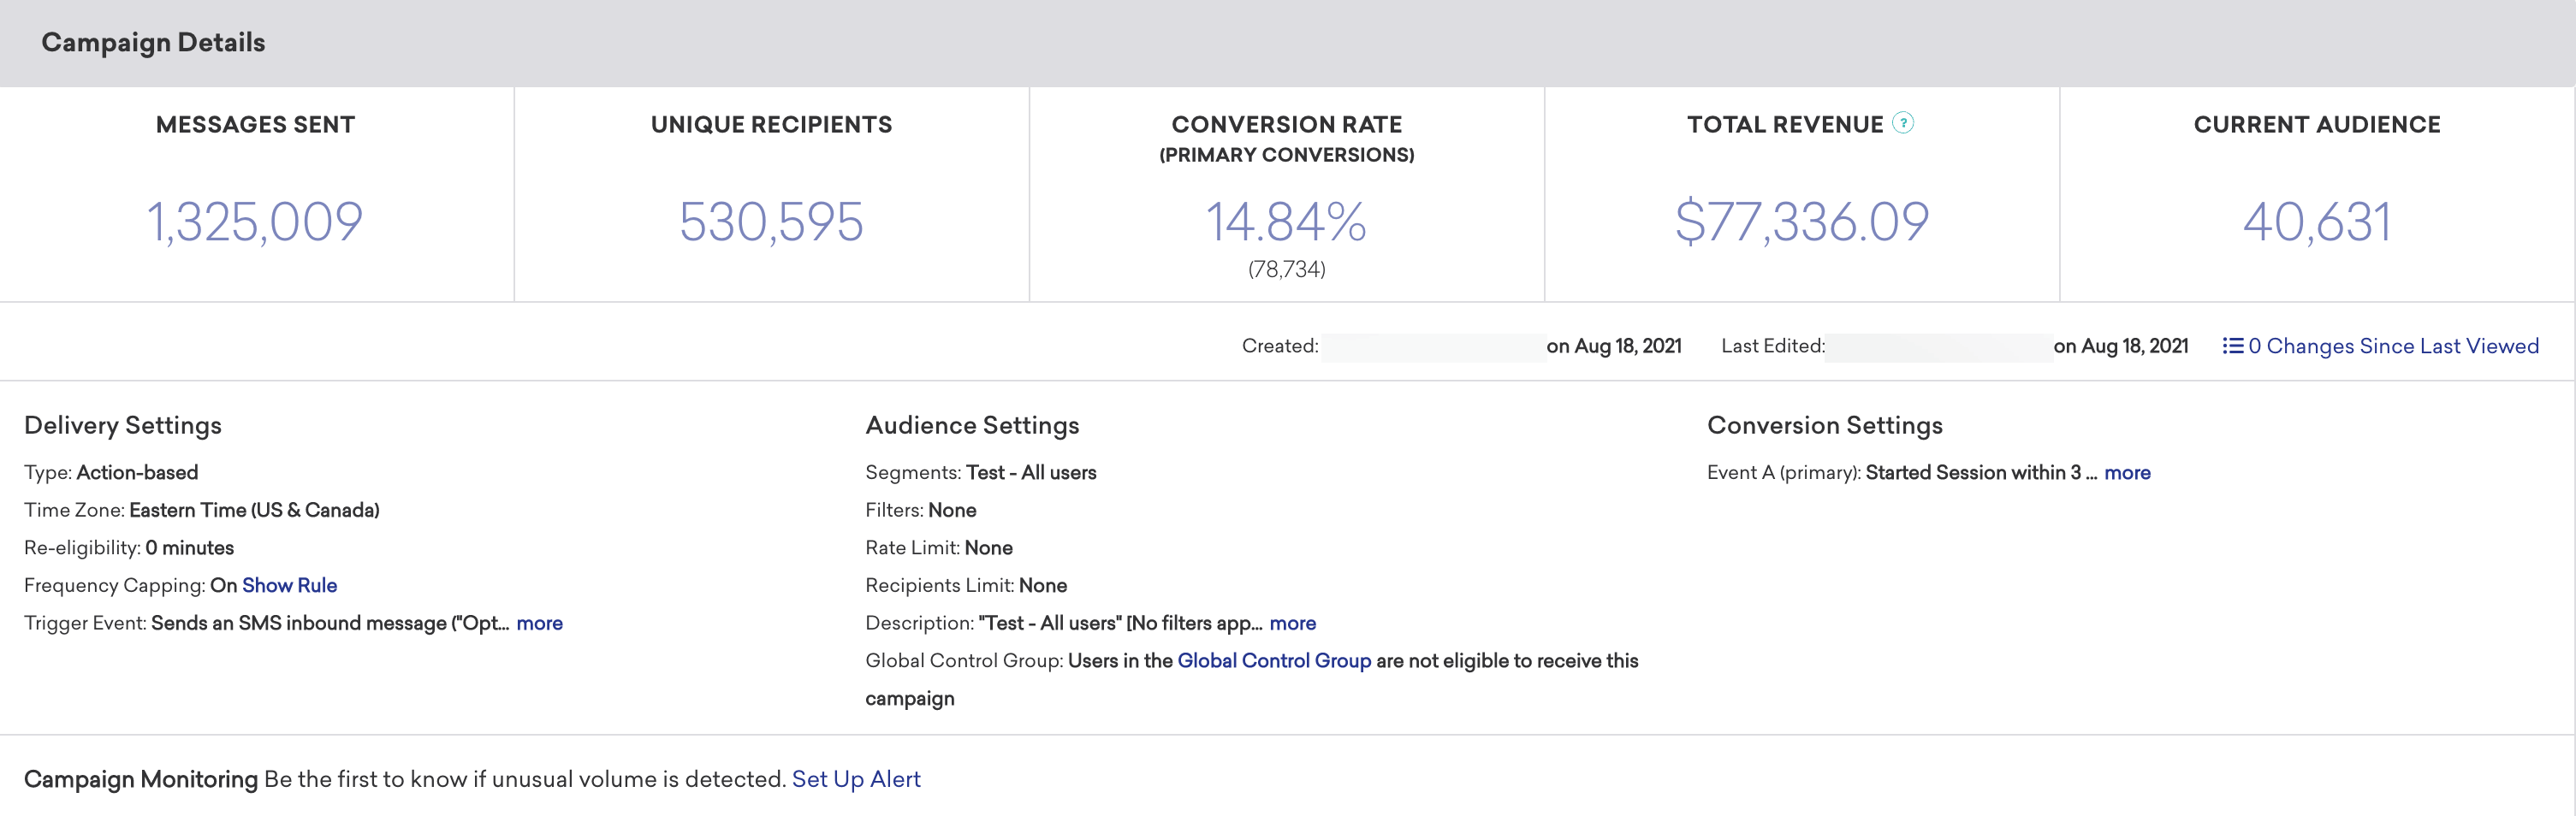The image size is (2576, 816).
Task: Click the Campaign Monitoring label
Action: pyautogui.click(x=141, y=779)
